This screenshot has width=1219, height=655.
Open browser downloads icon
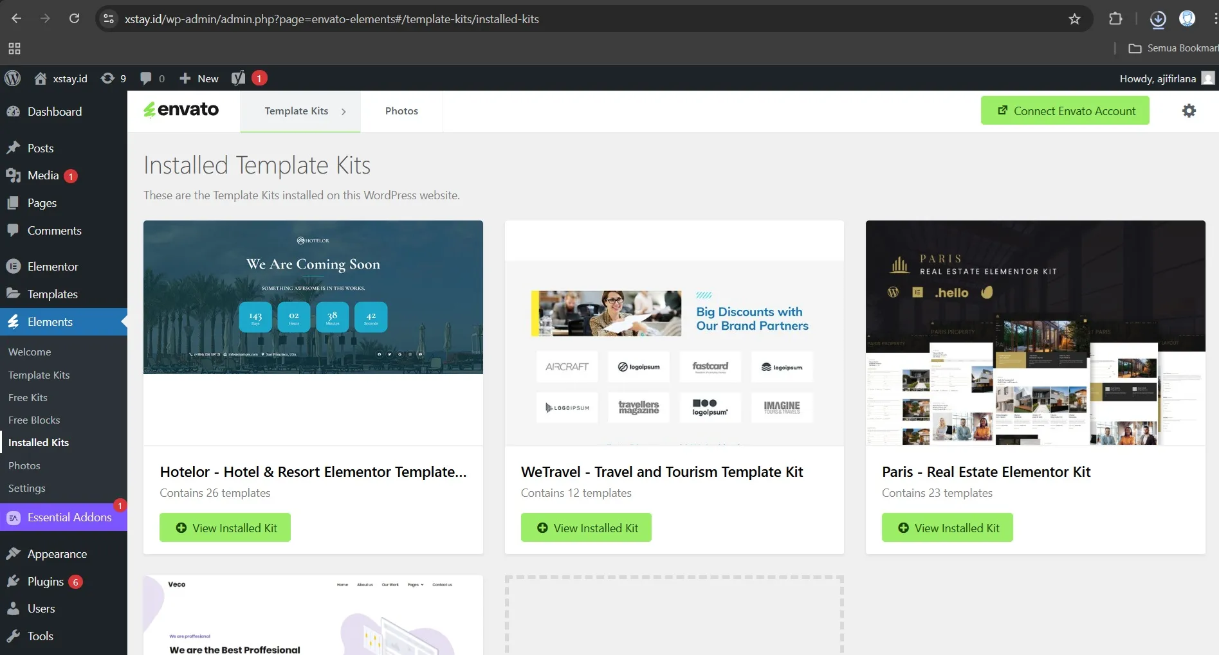(1158, 19)
